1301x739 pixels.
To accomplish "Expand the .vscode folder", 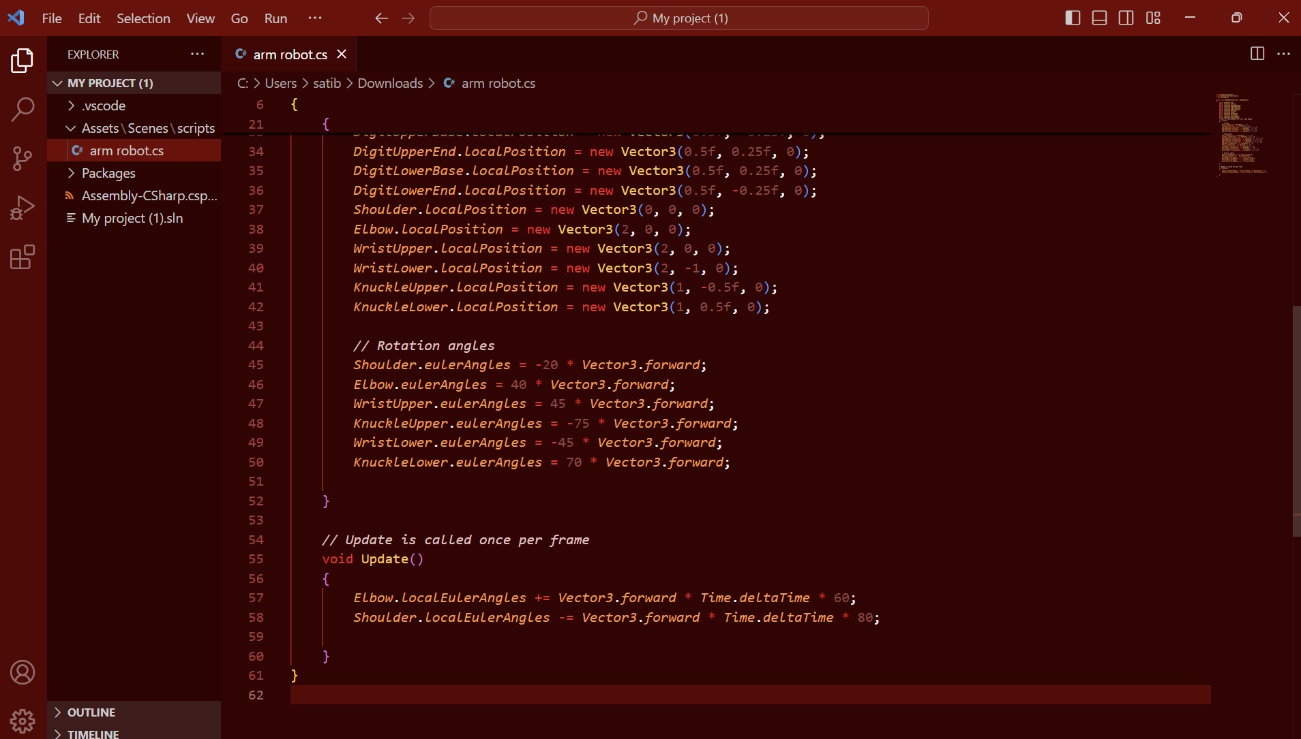I will (x=134, y=106).
